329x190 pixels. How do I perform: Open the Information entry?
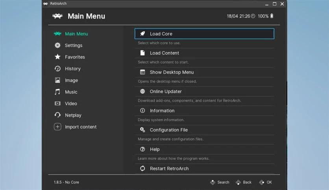coord(204,111)
